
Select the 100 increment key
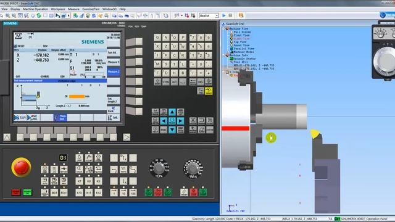tap(133, 192)
